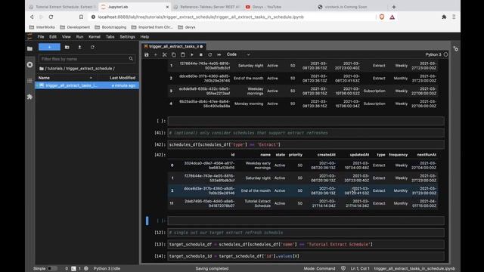Navigate to tutorials folder in breadcrumb
Viewport: 484px width, 272px height.
click(54, 69)
